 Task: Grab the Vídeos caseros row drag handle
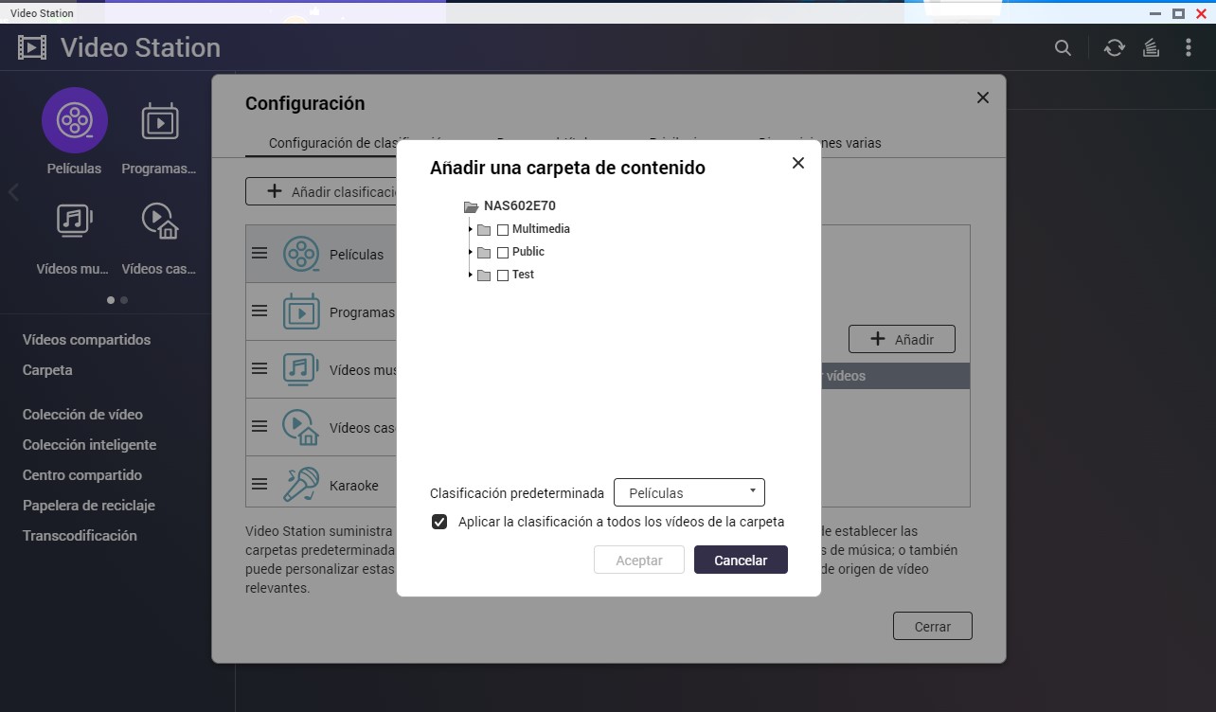[259, 427]
